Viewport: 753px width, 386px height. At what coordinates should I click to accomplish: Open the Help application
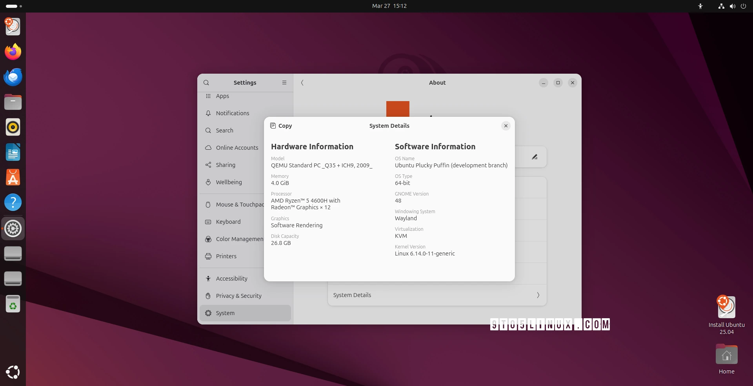click(x=13, y=203)
